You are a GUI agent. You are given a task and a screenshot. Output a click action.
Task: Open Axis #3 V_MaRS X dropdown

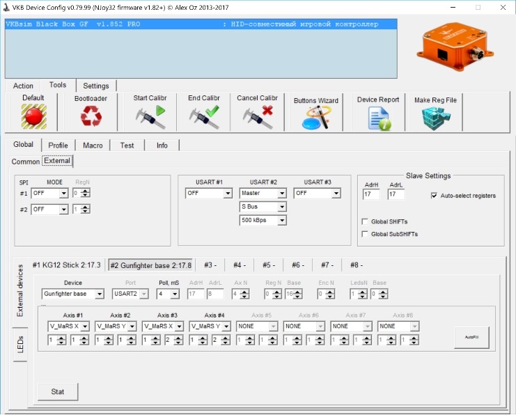pyautogui.click(x=162, y=326)
